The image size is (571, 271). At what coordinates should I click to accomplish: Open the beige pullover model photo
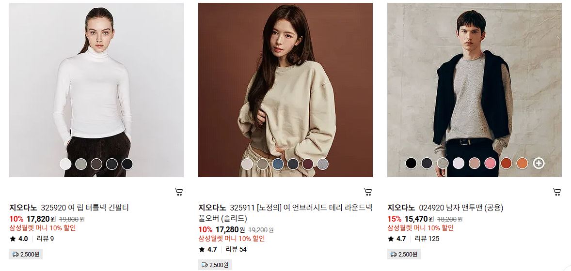[x=285, y=90]
